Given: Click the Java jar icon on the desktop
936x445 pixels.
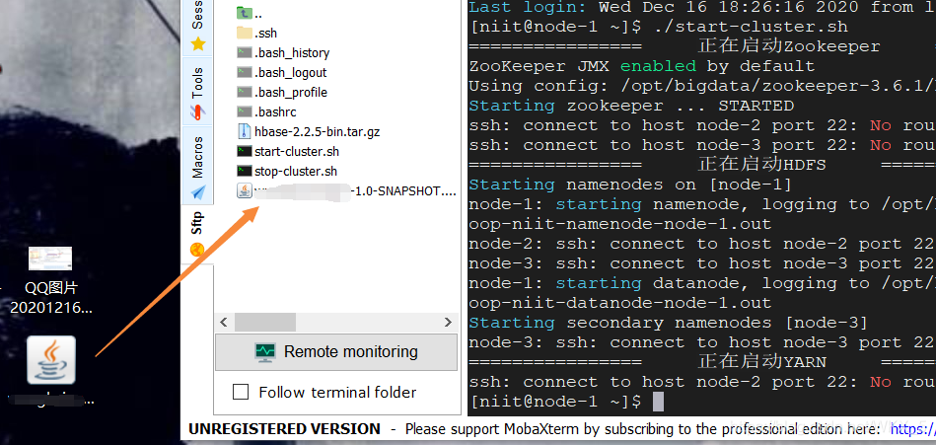Looking at the screenshot, I should pos(51,359).
